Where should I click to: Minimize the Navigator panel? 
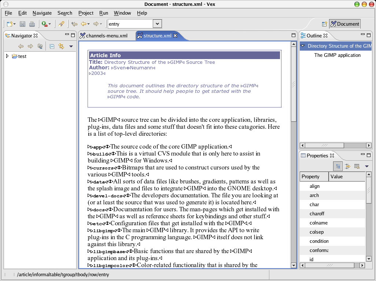(x=67, y=35)
